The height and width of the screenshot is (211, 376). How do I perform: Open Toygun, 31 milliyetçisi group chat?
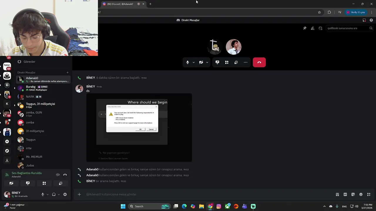tap(43, 105)
